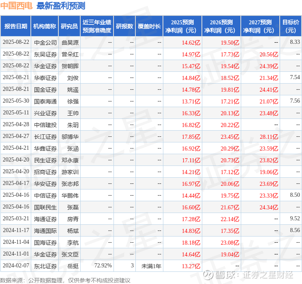Viewport: 302px width, 284px height.
Task: Select the 国金证券 institution cell
Action: click(45, 90)
